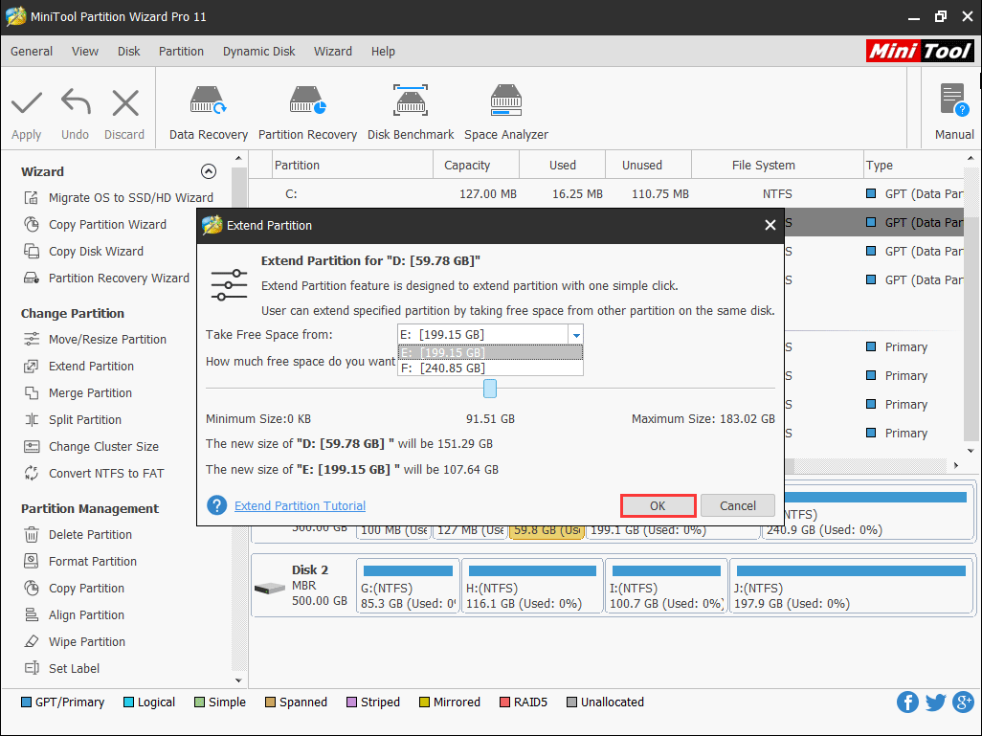Click the free space slider handle
Viewport: 982px width, 736px height.
(x=490, y=388)
